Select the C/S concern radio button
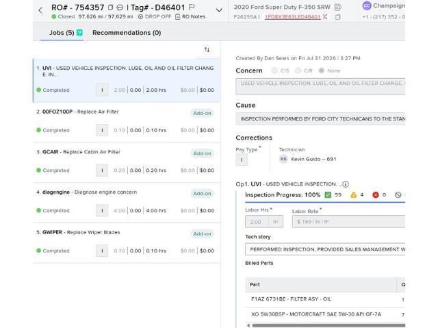Image resolution: width=438 pixels, height=328 pixels. [274, 71]
